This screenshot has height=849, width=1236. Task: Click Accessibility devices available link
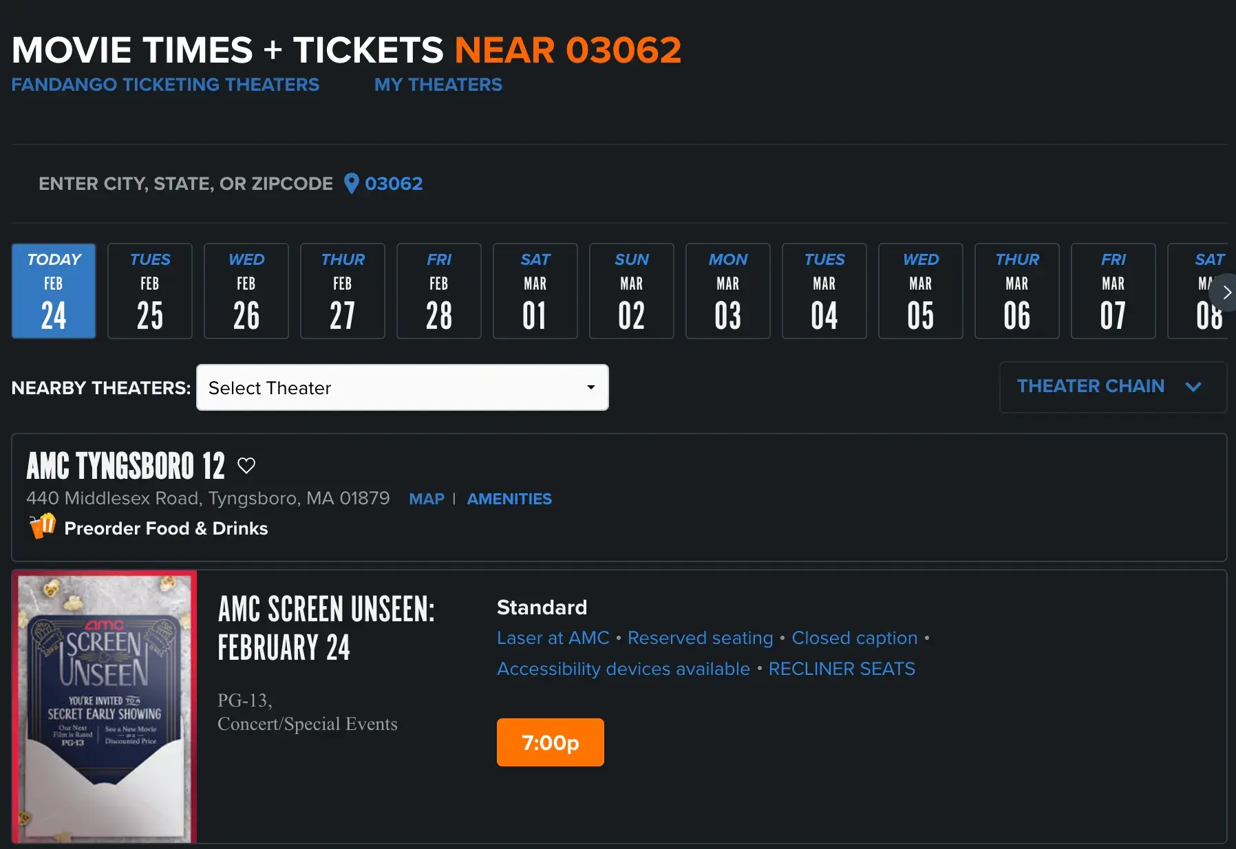[x=624, y=669]
